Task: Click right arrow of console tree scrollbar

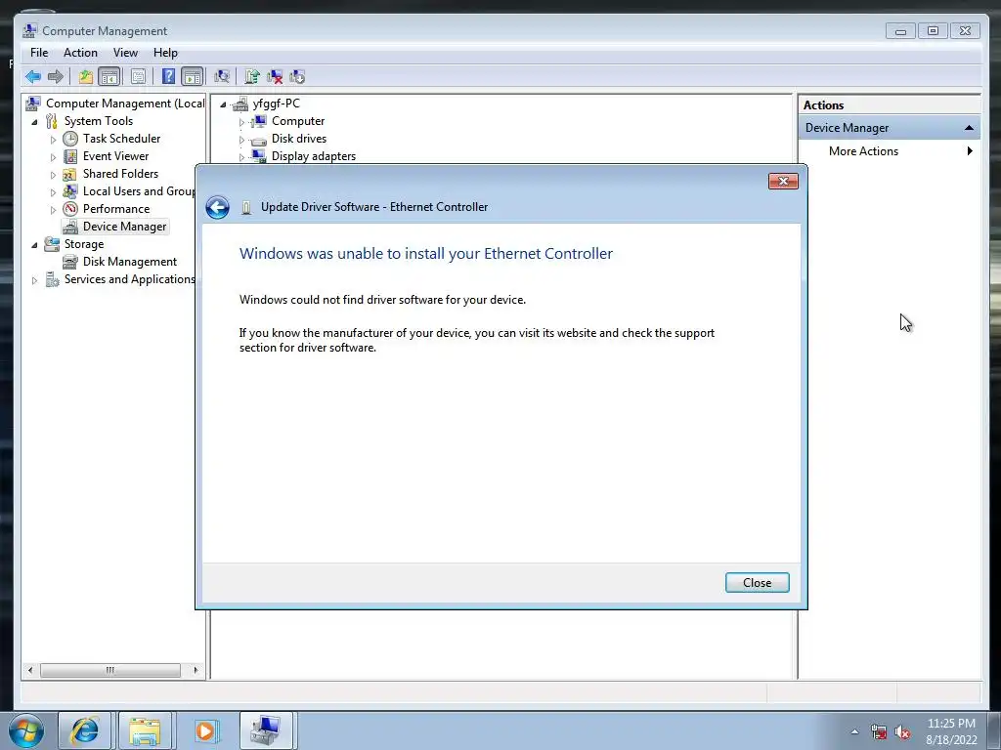Action: (x=196, y=670)
